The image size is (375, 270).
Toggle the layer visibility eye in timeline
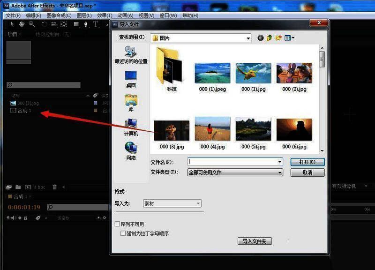(8, 217)
